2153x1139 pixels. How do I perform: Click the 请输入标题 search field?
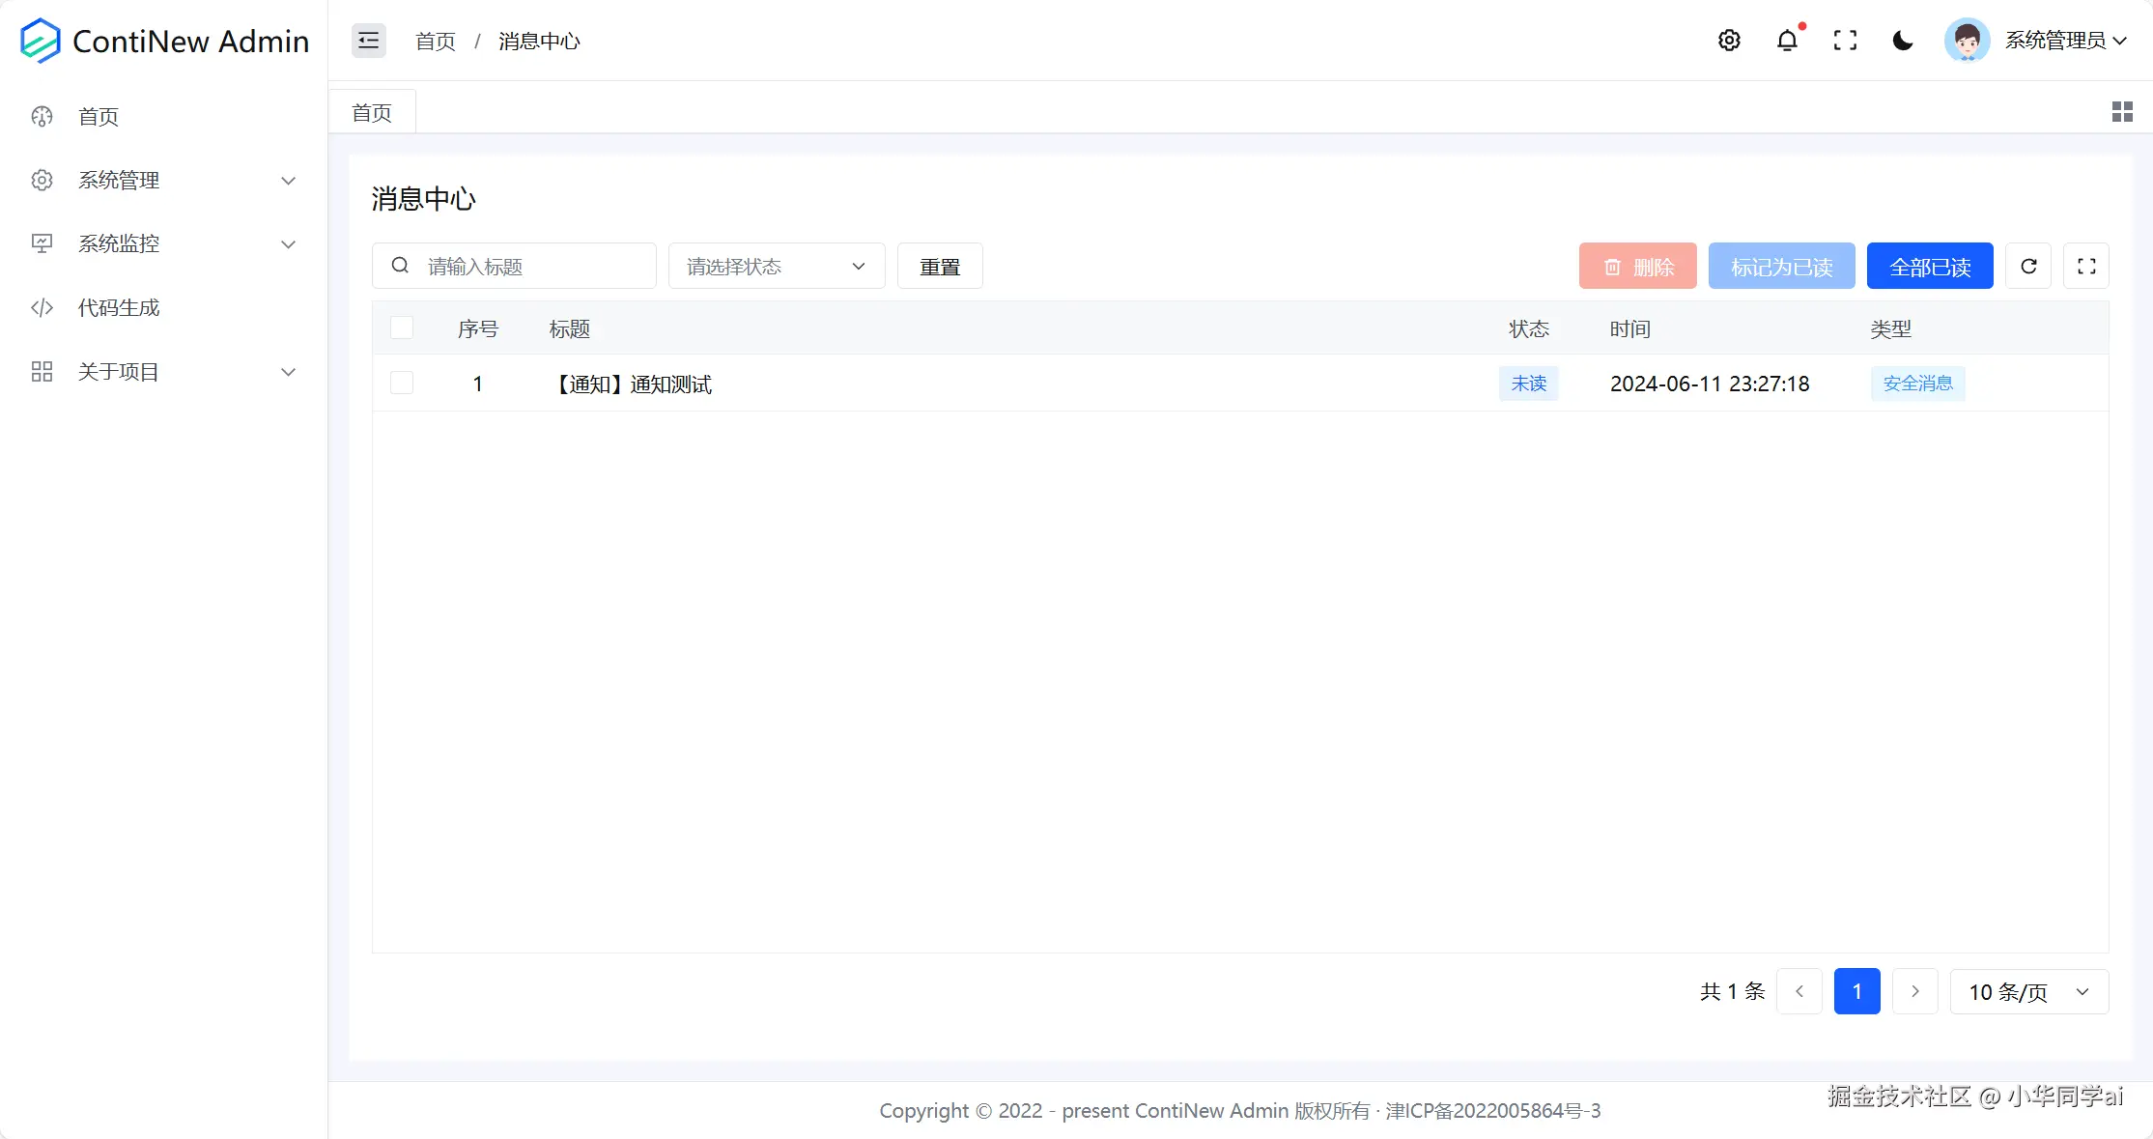click(x=531, y=267)
